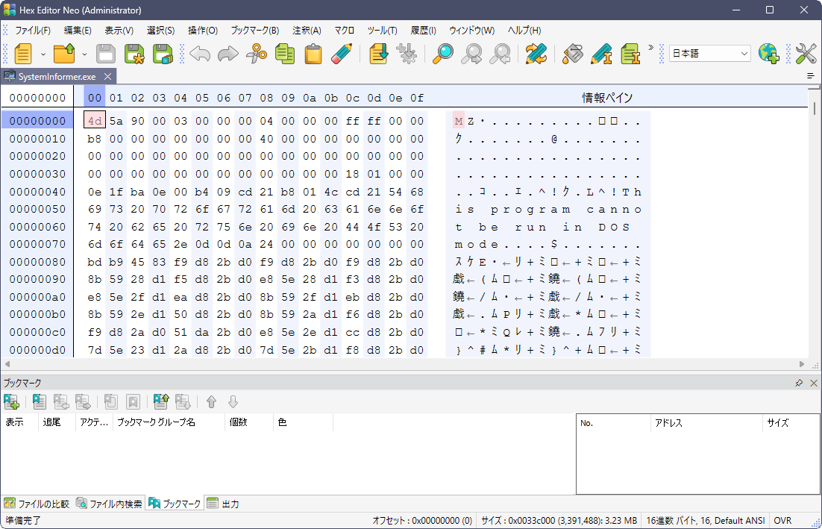Image resolution: width=822 pixels, height=529 pixels.
Task: Click the Find next magnifier icon
Action: click(x=500, y=54)
